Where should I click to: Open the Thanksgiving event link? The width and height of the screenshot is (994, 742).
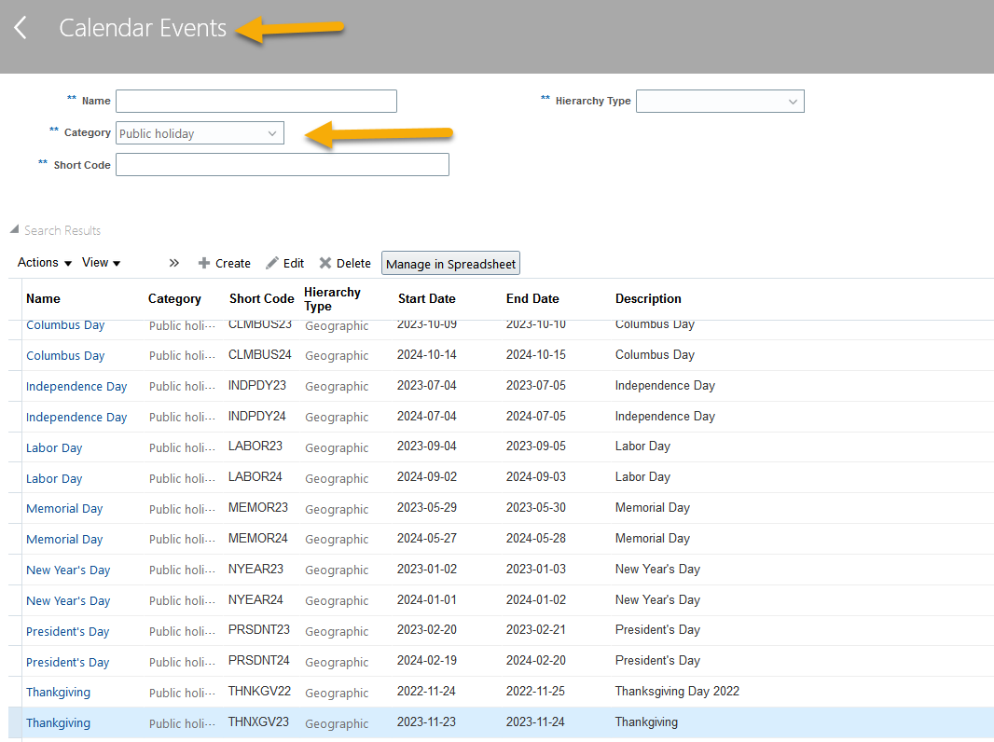pyautogui.click(x=58, y=693)
